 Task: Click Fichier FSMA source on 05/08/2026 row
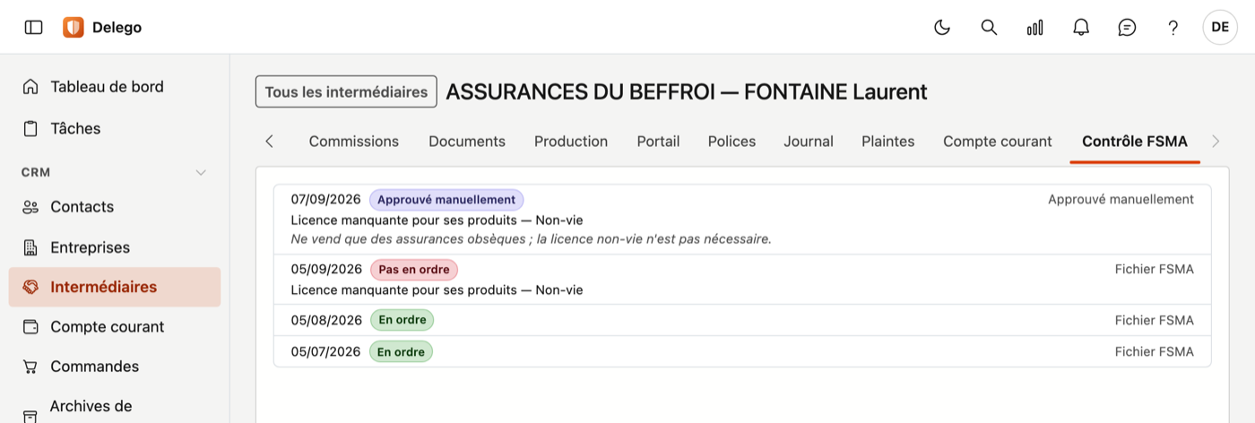coord(1155,320)
